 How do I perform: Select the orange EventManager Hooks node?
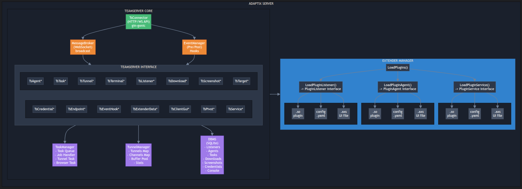click(x=194, y=47)
